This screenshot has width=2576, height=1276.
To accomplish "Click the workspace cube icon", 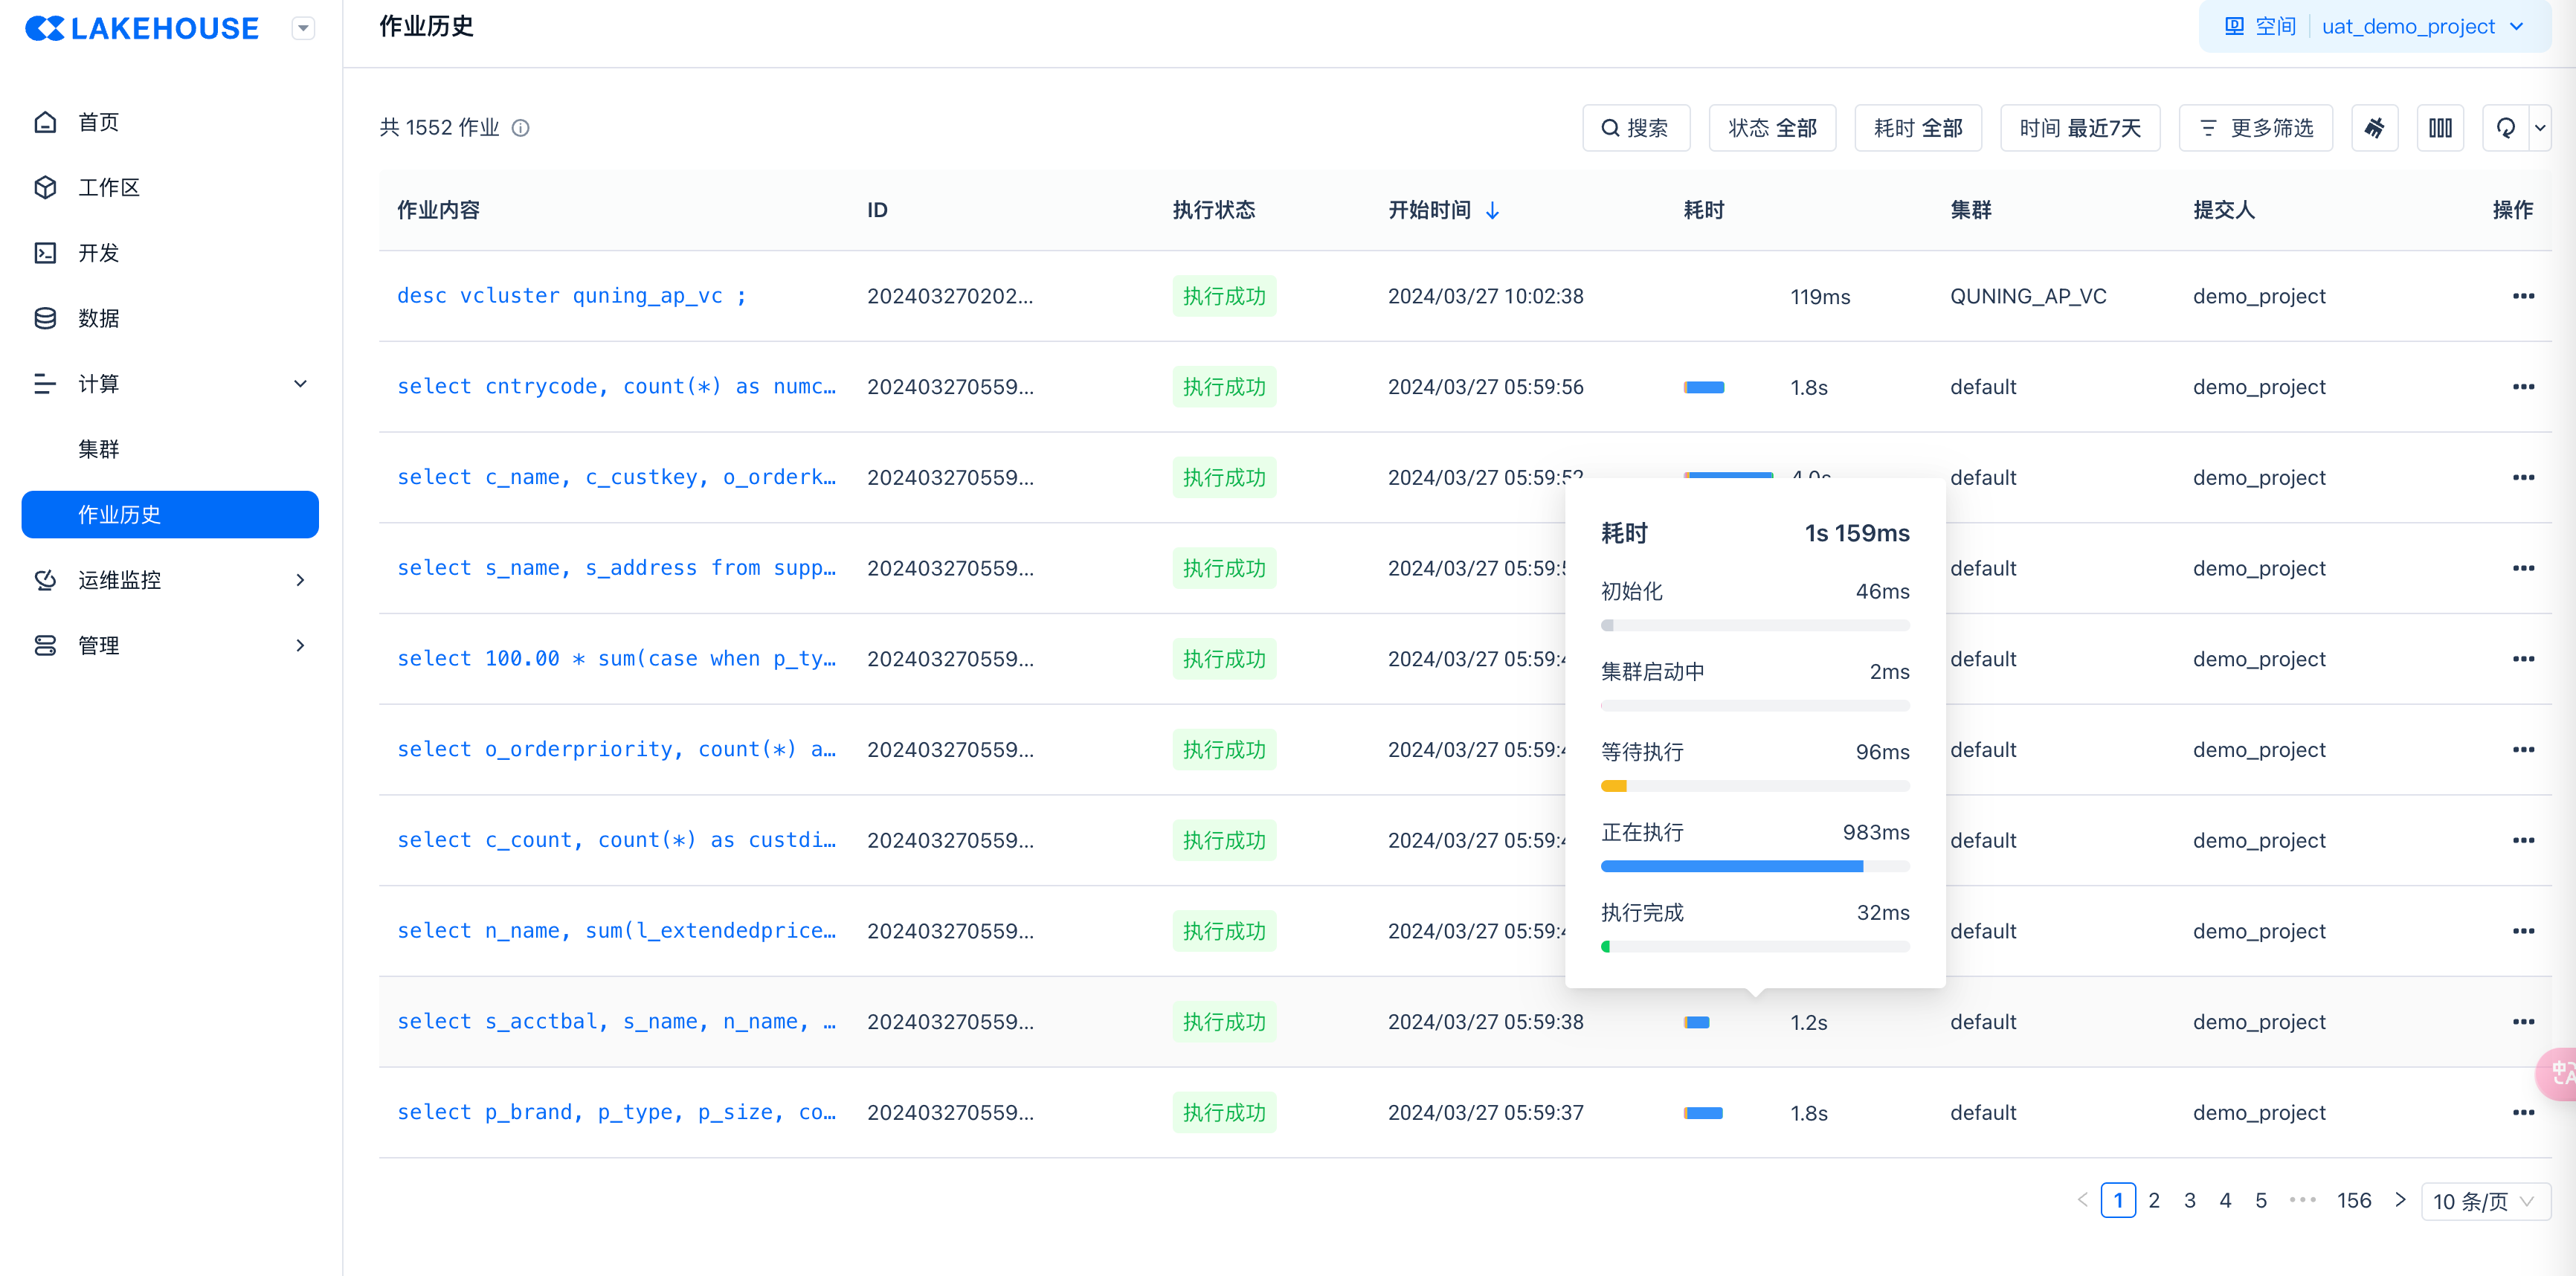I will pos(45,188).
